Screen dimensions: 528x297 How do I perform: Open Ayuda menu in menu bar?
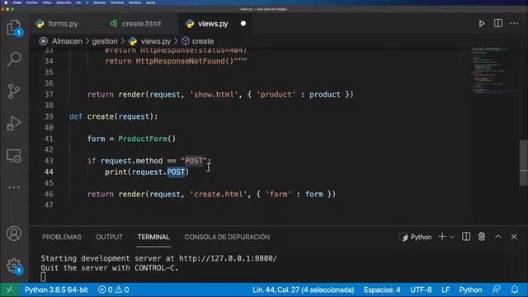point(150,2)
